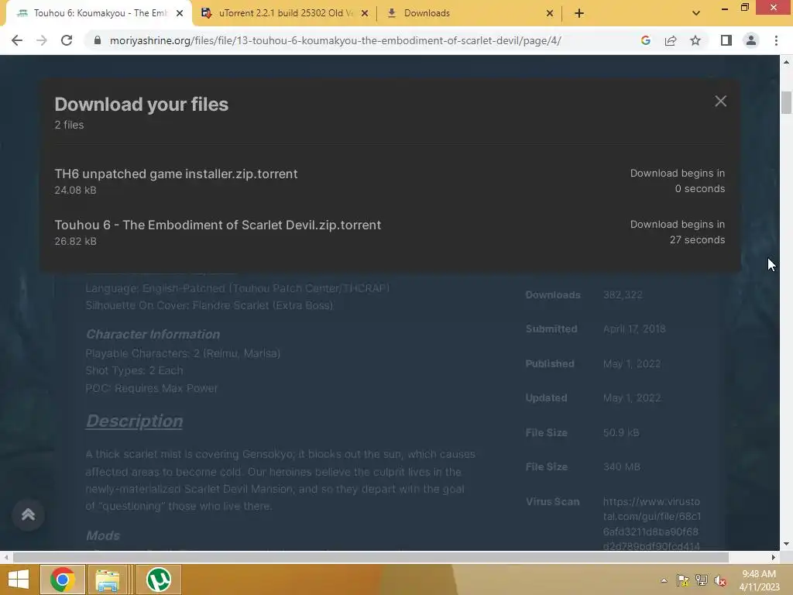Open the VirusTotal scan link
Image resolution: width=793 pixels, height=595 pixels.
pos(651,524)
